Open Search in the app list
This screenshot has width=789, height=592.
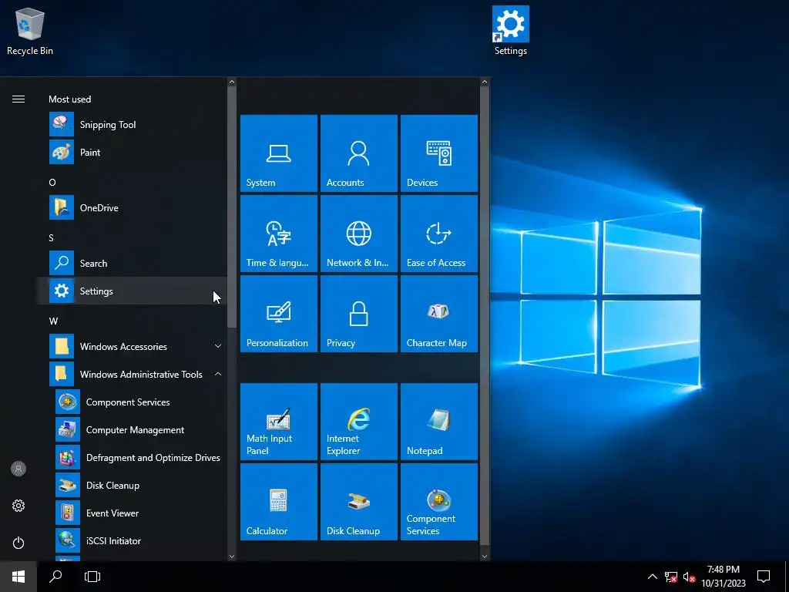pyautogui.click(x=132, y=264)
